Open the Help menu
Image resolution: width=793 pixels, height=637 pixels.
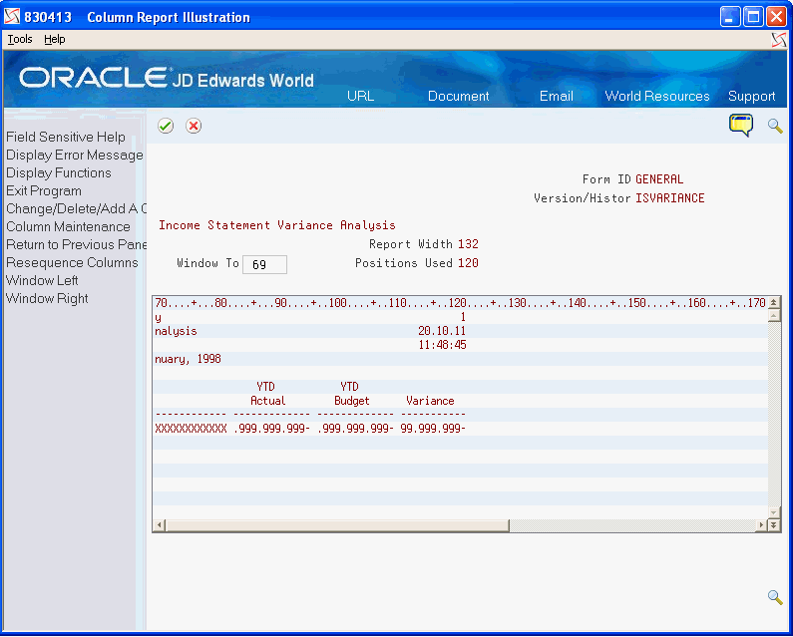click(x=55, y=39)
